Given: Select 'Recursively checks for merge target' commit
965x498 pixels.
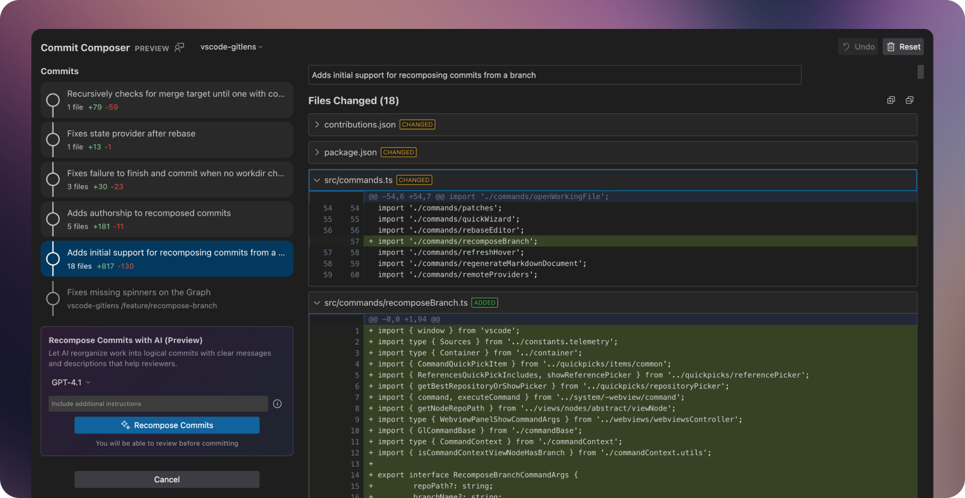Looking at the screenshot, I should tap(167, 100).
